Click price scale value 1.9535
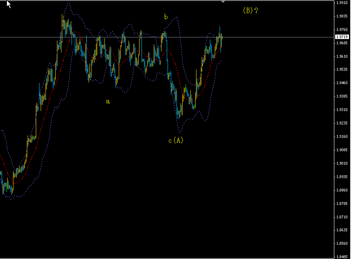351x259 pixels. tap(342, 70)
